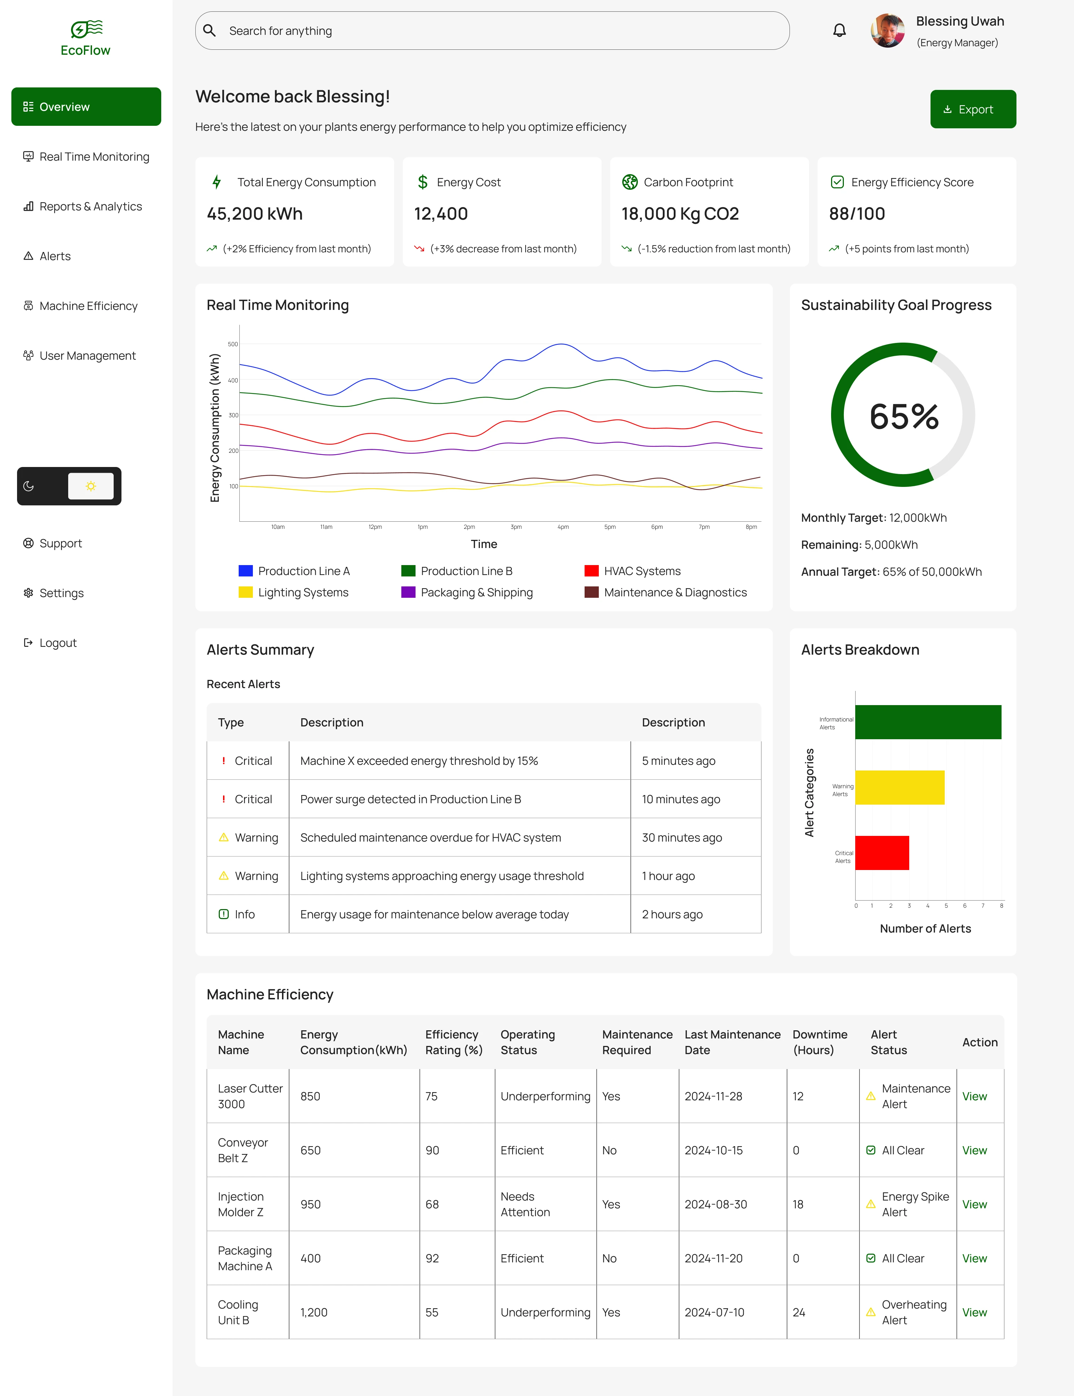The image size is (1074, 1396).
Task: Click the notification bell icon
Action: click(839, 31)
